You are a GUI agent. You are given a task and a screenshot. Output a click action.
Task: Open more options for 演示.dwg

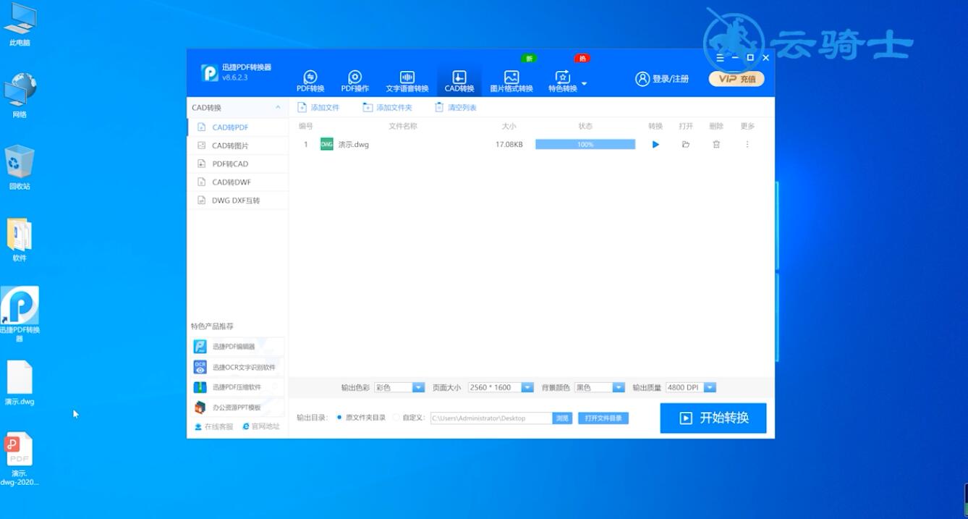tap(747, 145)
